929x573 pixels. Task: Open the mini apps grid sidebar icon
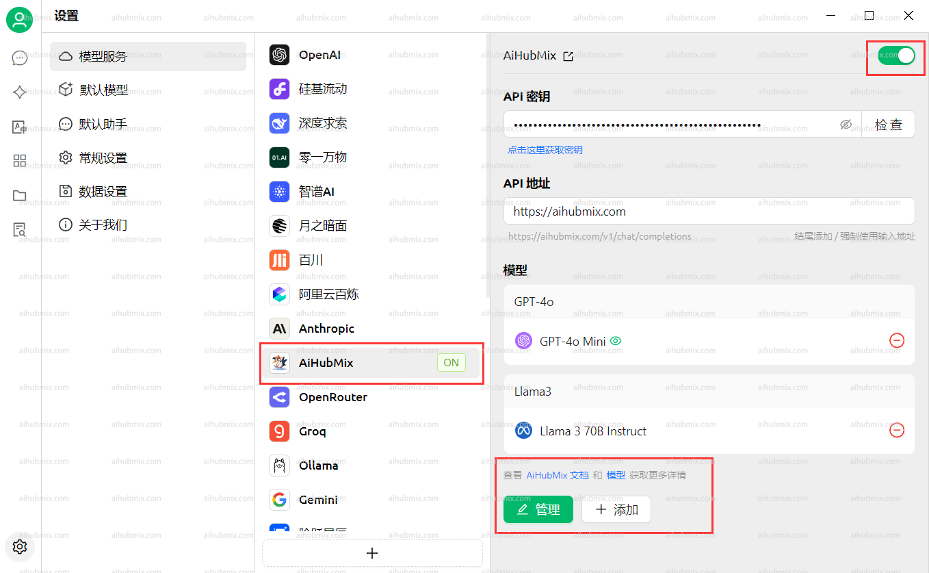(x=20, y=161)
